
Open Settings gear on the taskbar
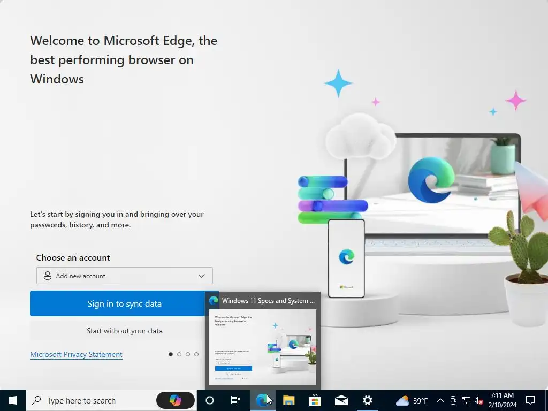coord(367,400)
